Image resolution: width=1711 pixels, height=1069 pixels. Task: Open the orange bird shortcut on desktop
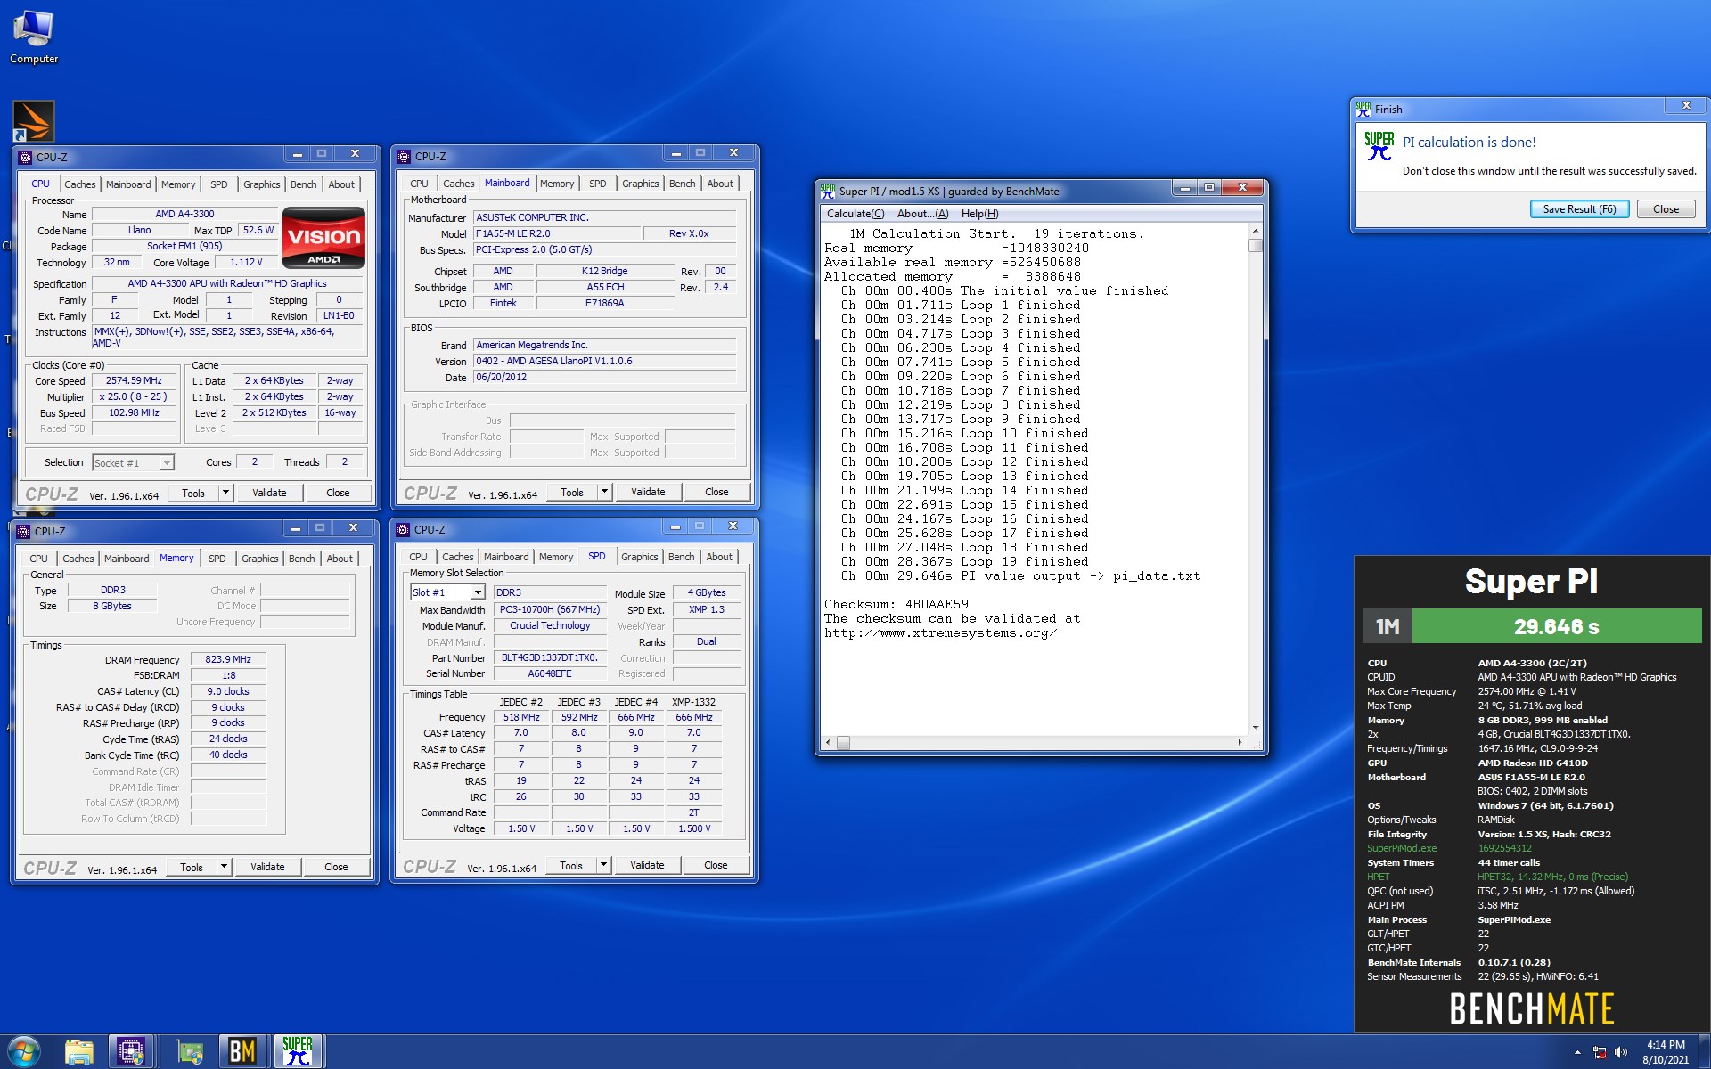coord(34,121)
